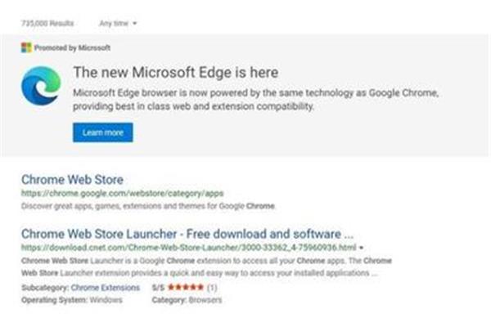
Task: Open the Chrome Web Store result title
Action: tap(72, 180)
